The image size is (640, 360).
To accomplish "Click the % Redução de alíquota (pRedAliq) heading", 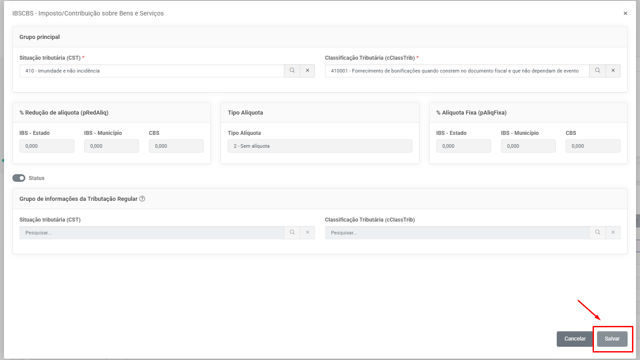I will (64, 113).
